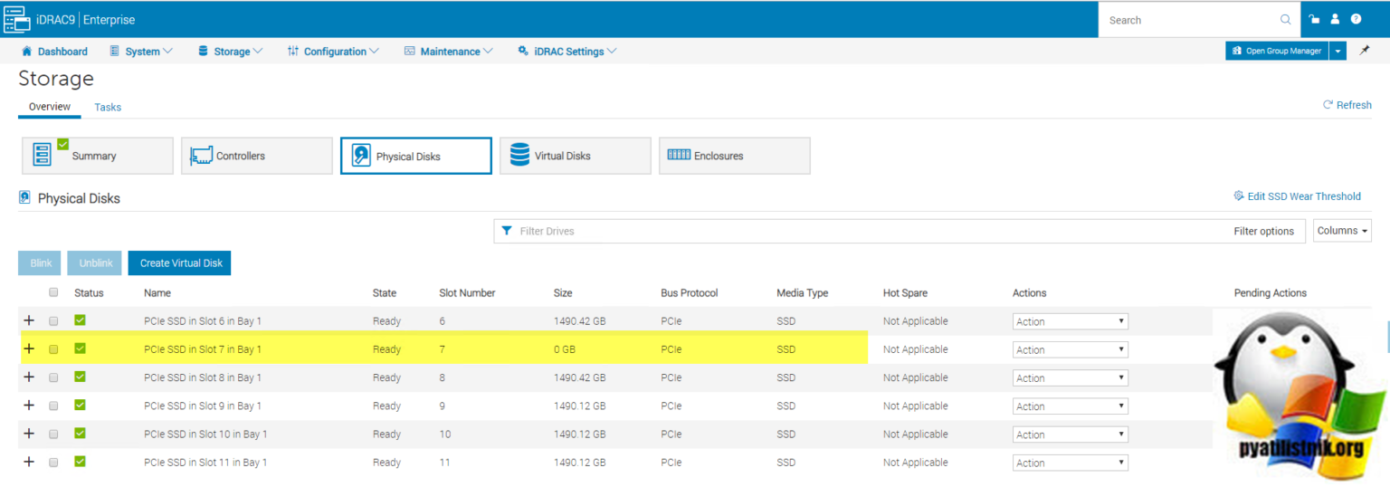Toggle the select-all header checkbox

(53, 292)
